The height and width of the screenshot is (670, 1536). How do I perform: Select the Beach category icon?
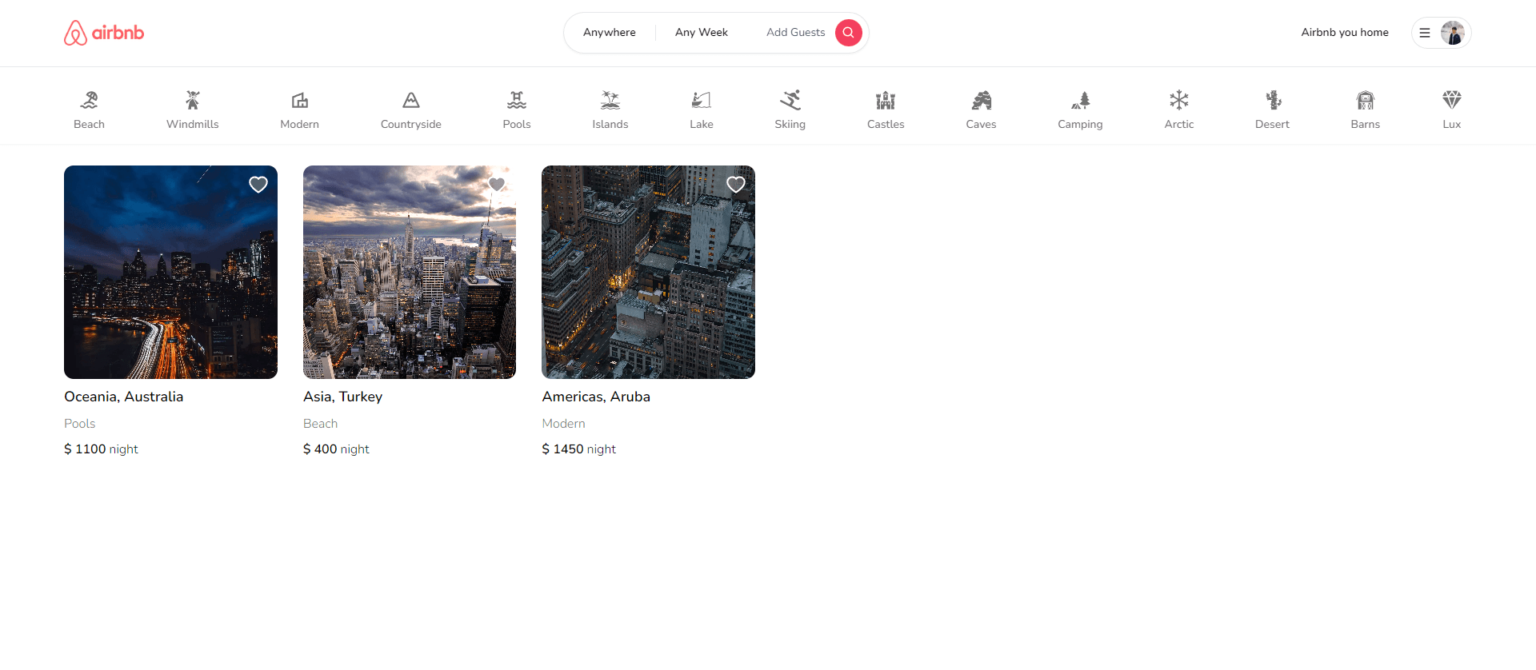tap(89, 100)
